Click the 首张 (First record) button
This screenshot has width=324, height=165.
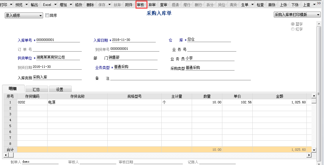tap(272, 5)
